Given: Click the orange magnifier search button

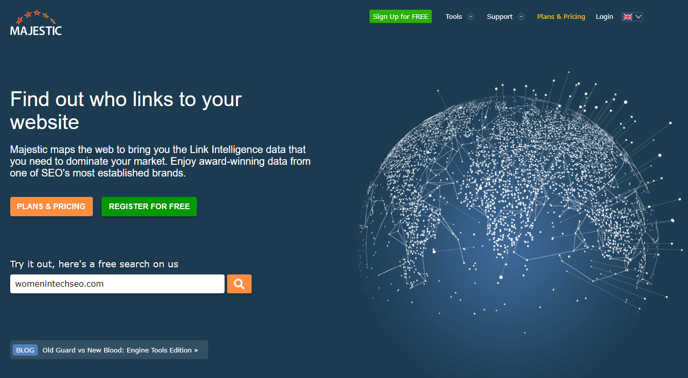Looking at the screenshot, I should [x=239, y=284].
